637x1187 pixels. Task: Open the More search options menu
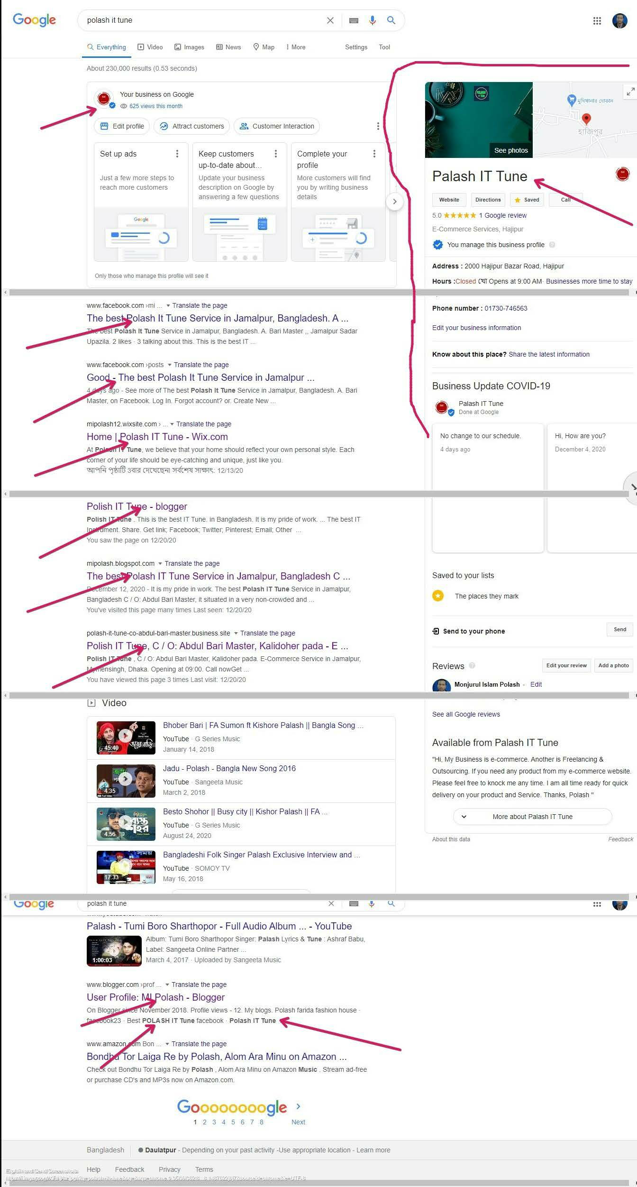[x=296, y=47]
